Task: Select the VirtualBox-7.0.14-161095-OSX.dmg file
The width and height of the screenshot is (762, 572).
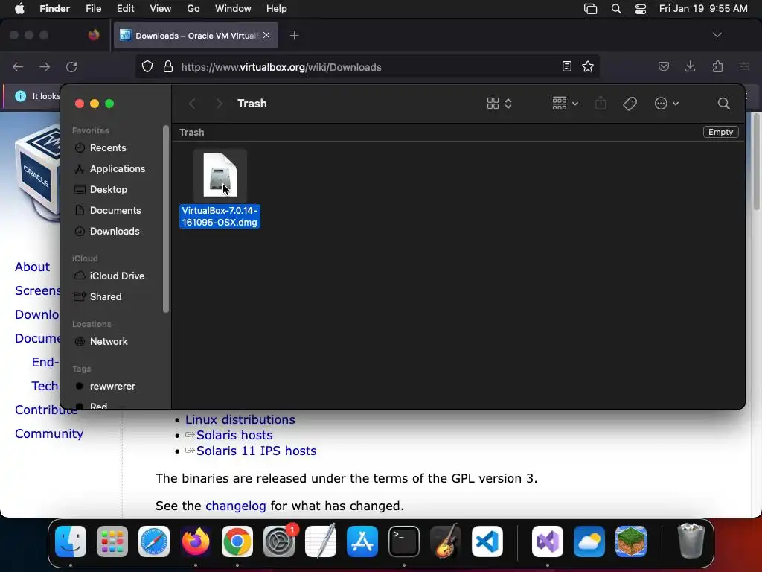Action: coord(220,188)
